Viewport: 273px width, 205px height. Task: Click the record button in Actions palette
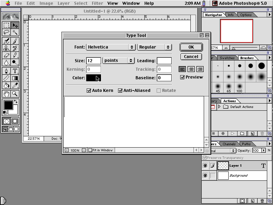[x=223, y=134]
